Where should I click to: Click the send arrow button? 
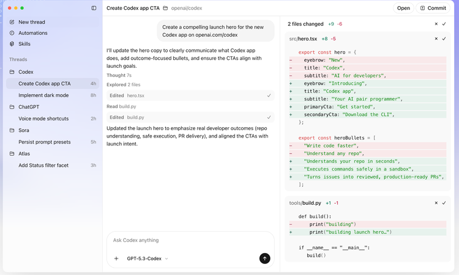tap(264, 258)
